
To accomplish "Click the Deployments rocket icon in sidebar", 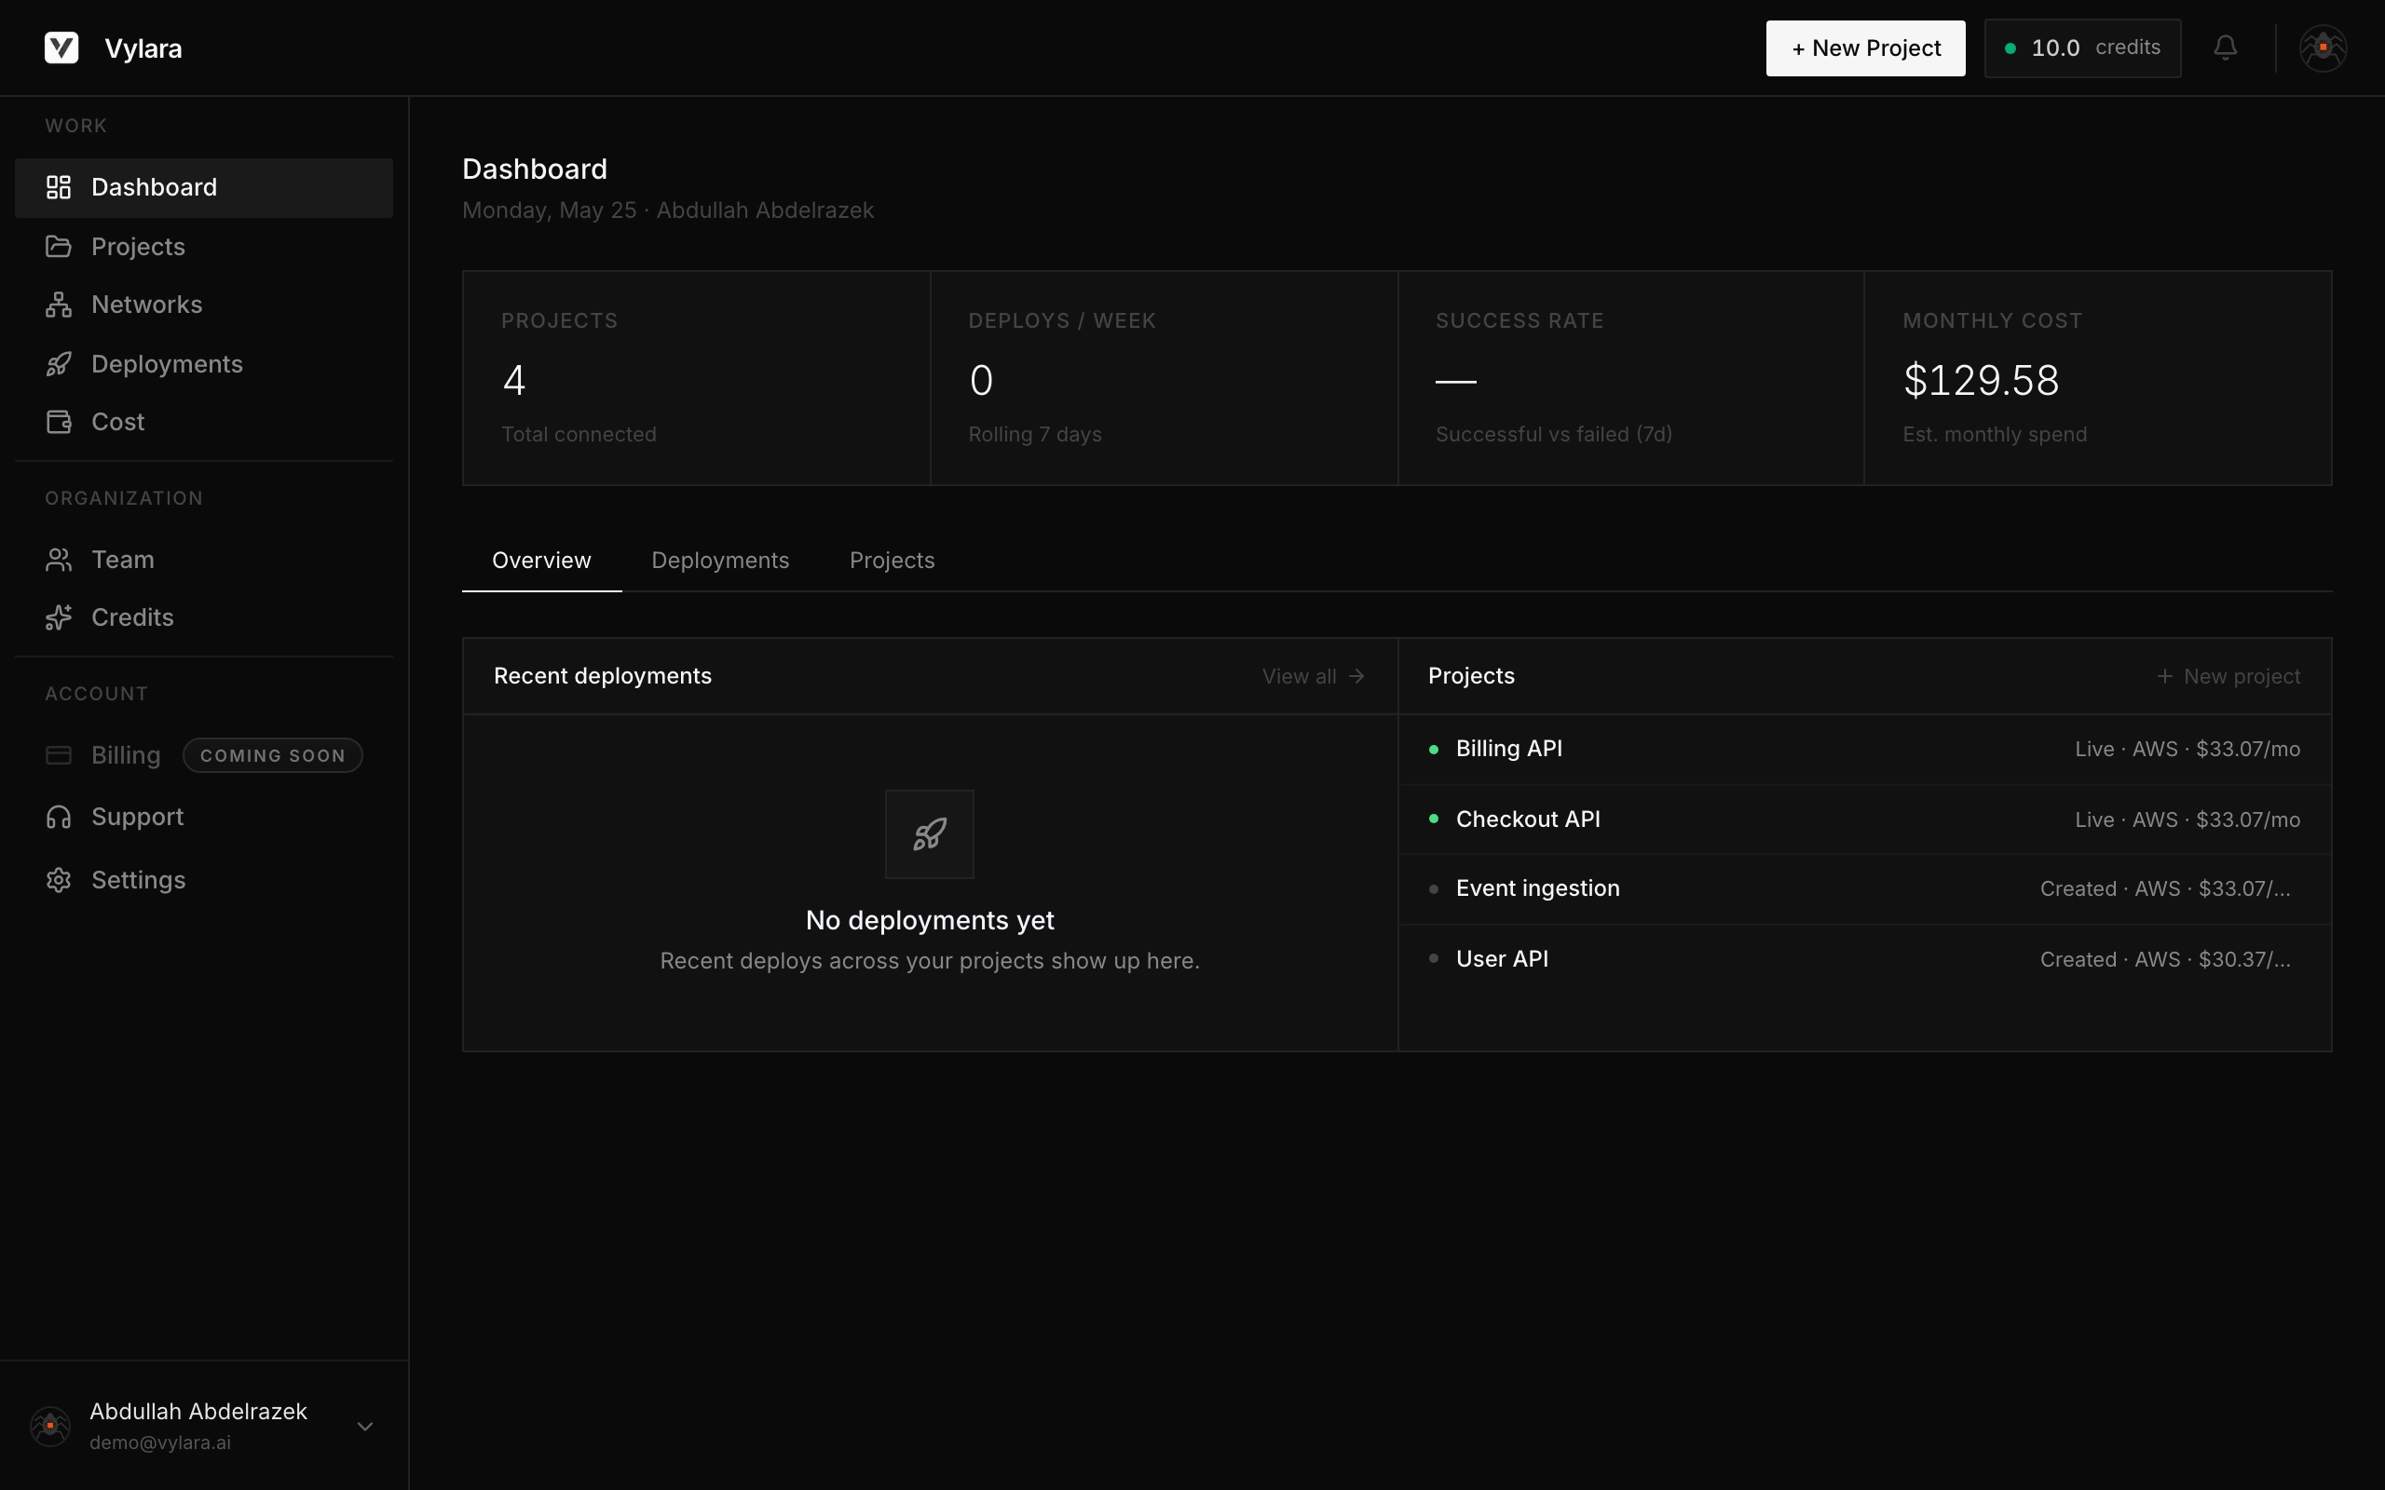I will [x=58, y=363].
